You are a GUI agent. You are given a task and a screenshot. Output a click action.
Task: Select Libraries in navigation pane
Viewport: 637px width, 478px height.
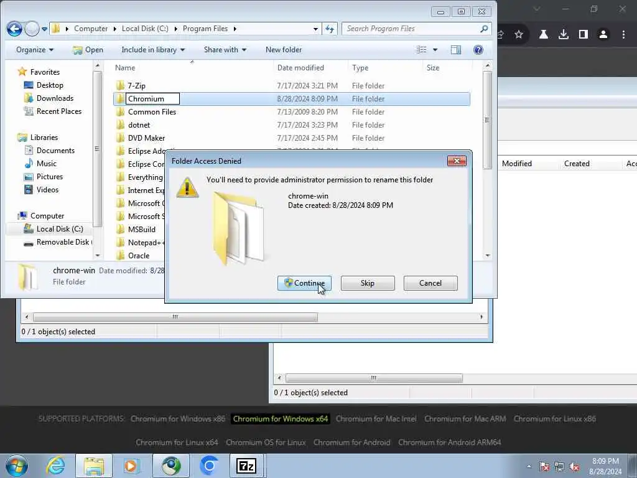point(44,138)
